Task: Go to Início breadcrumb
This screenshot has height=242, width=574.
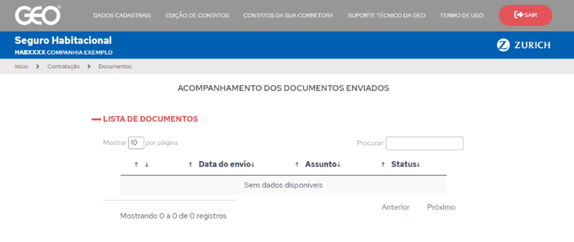Action: click(x=21, y=66)
